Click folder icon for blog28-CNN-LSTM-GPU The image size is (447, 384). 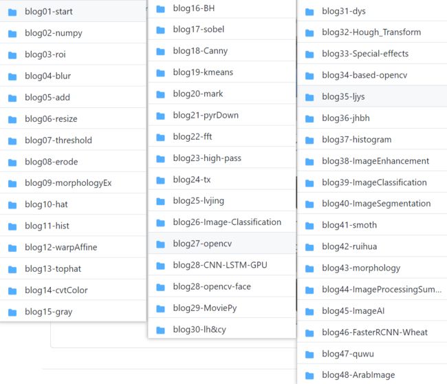[161, 266]
